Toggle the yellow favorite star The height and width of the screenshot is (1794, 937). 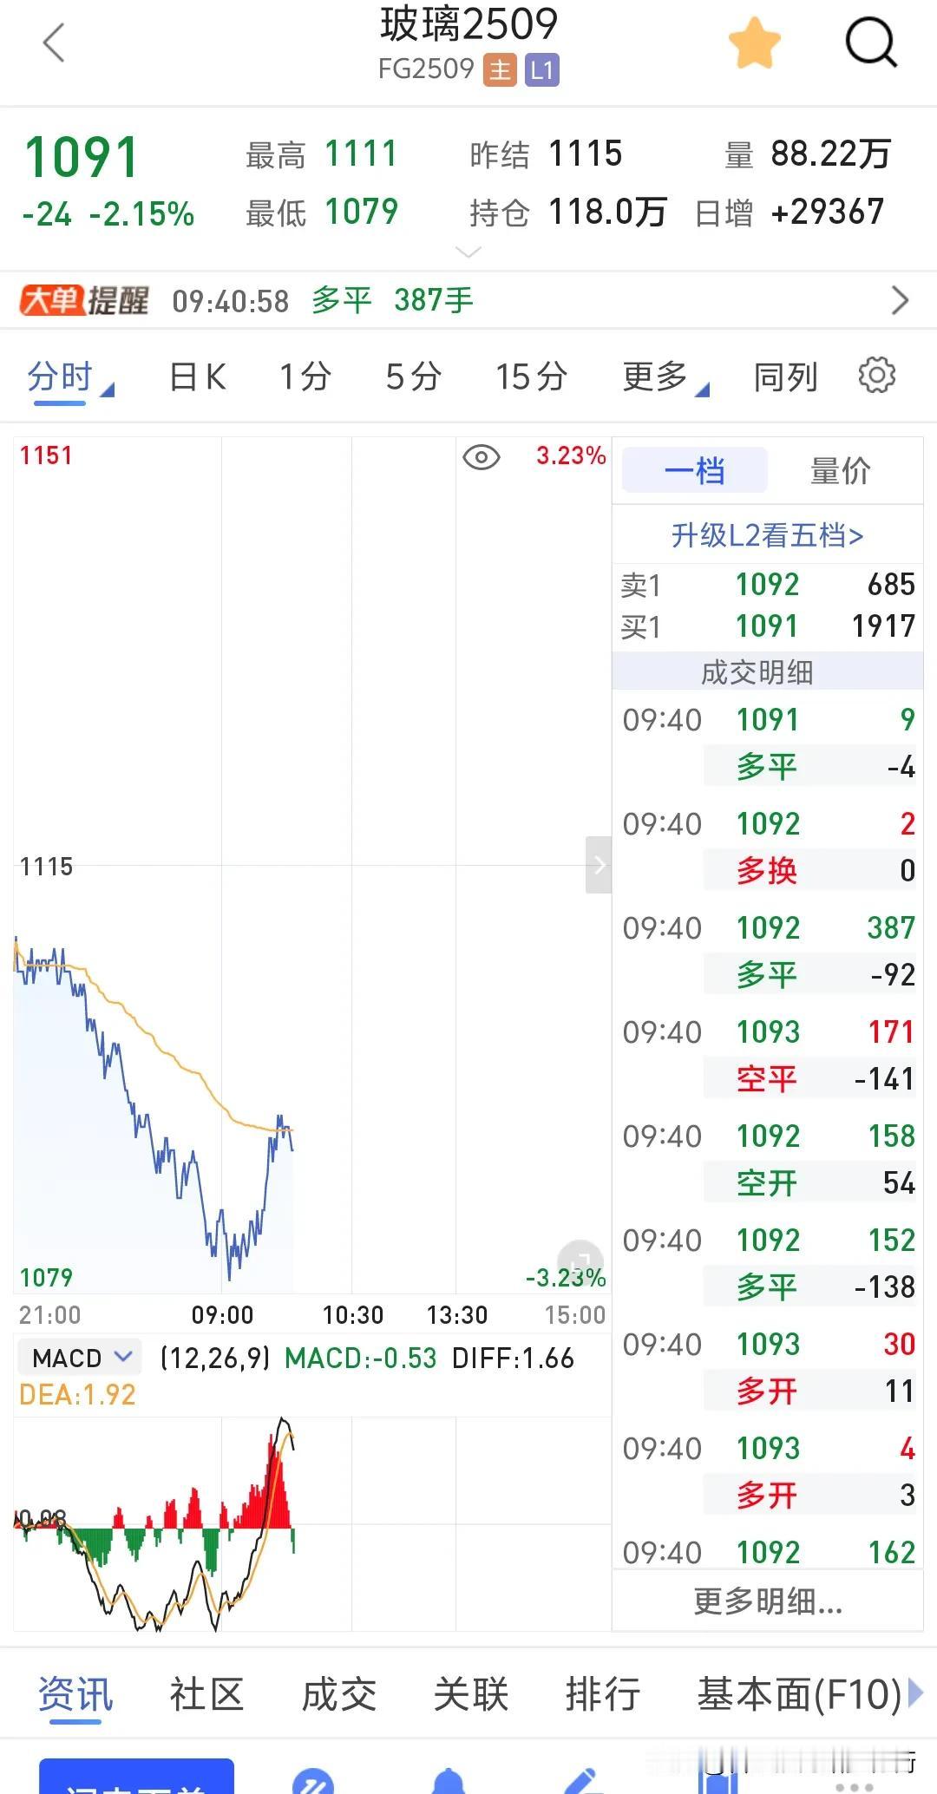(754, 43)
